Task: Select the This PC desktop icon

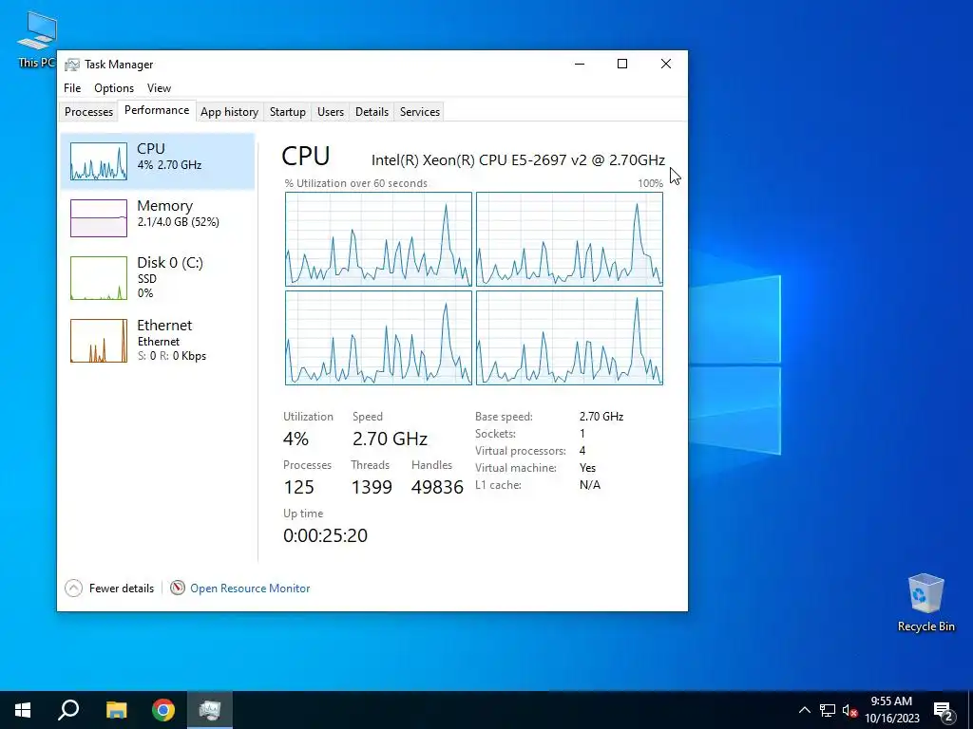Action: click(37, 40)
